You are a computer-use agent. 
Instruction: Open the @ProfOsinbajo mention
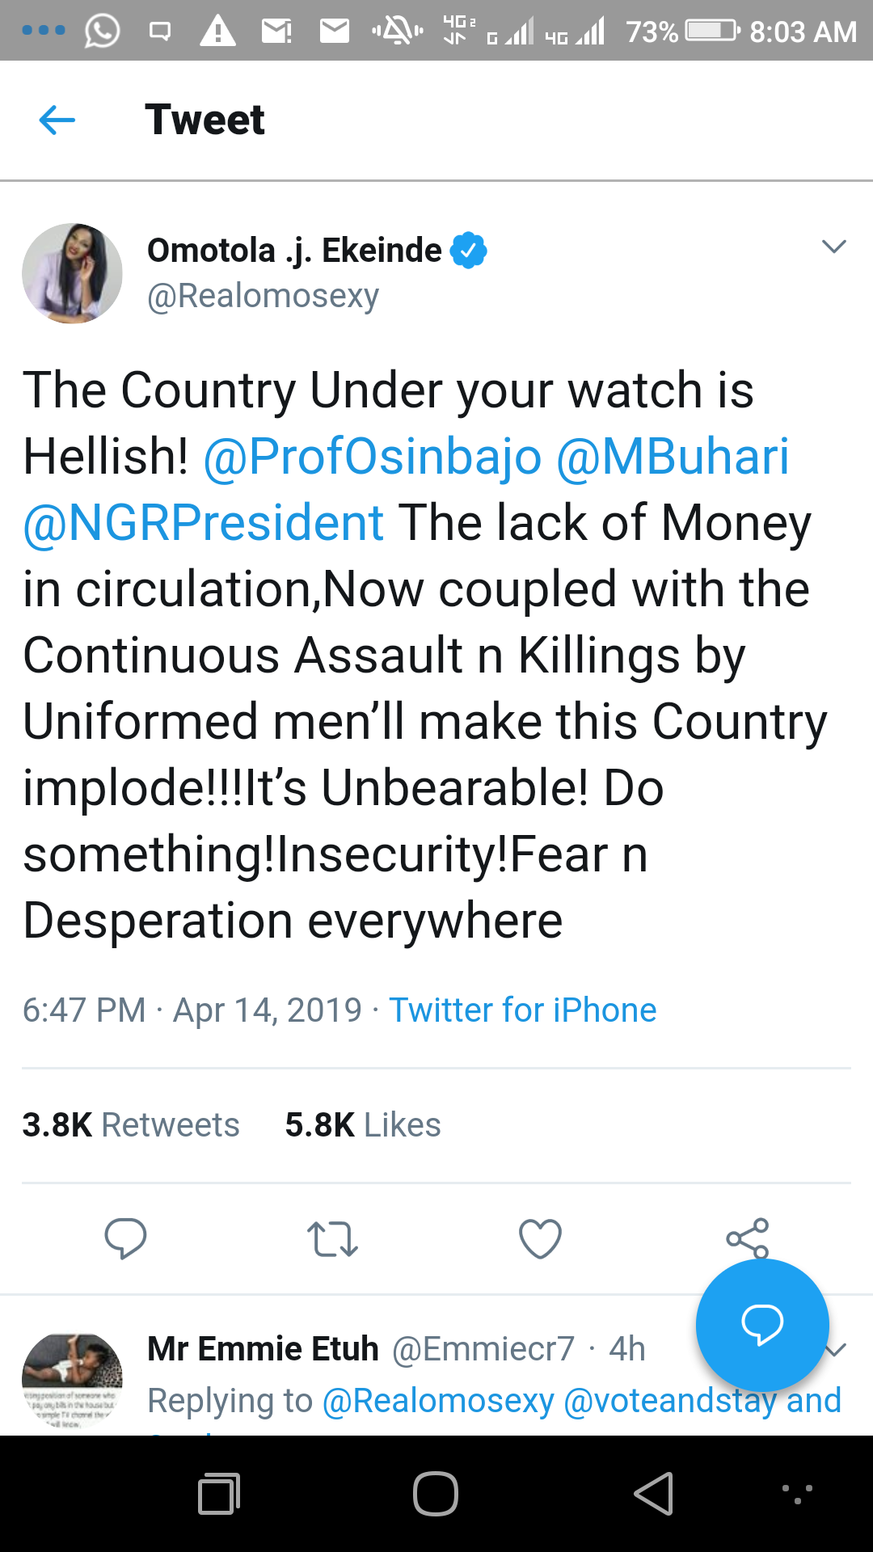pos(372,457)
